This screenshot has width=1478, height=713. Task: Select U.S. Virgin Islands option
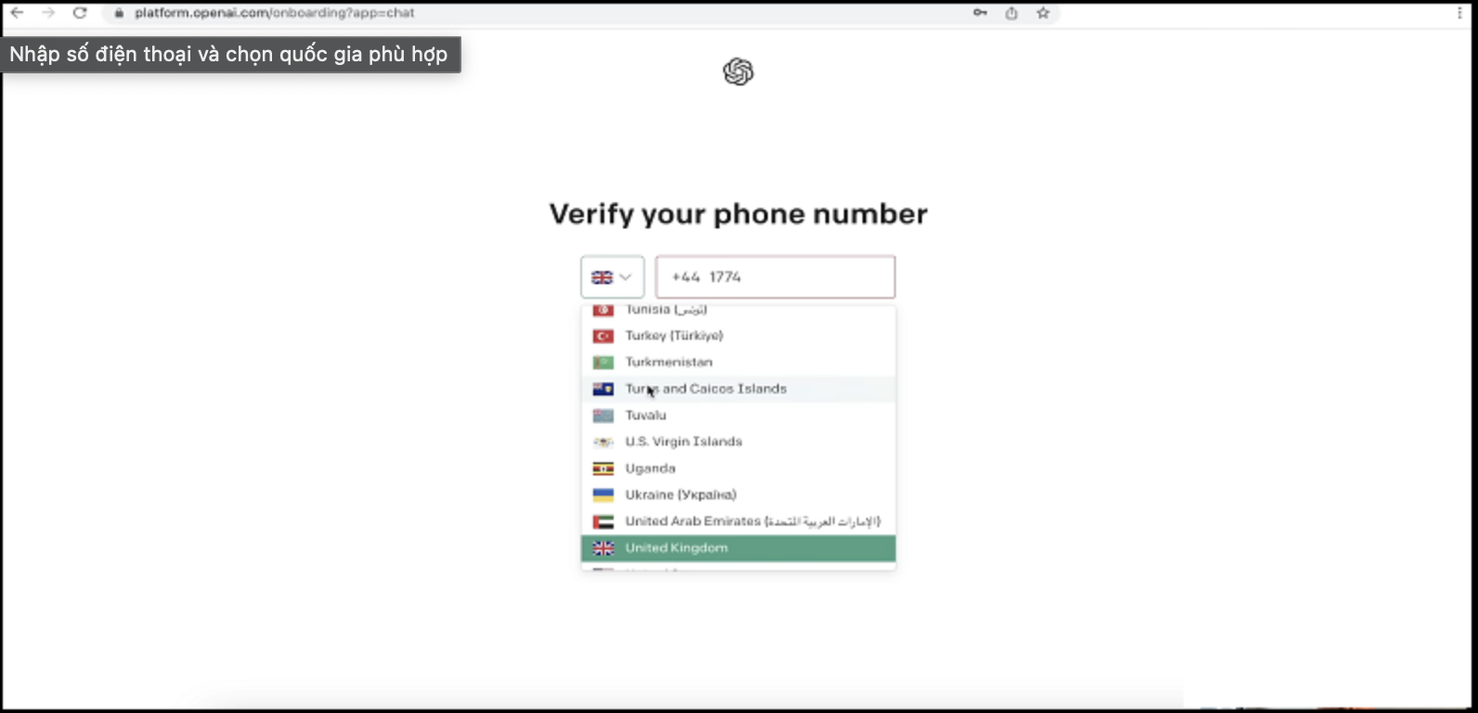coord(683,442)
